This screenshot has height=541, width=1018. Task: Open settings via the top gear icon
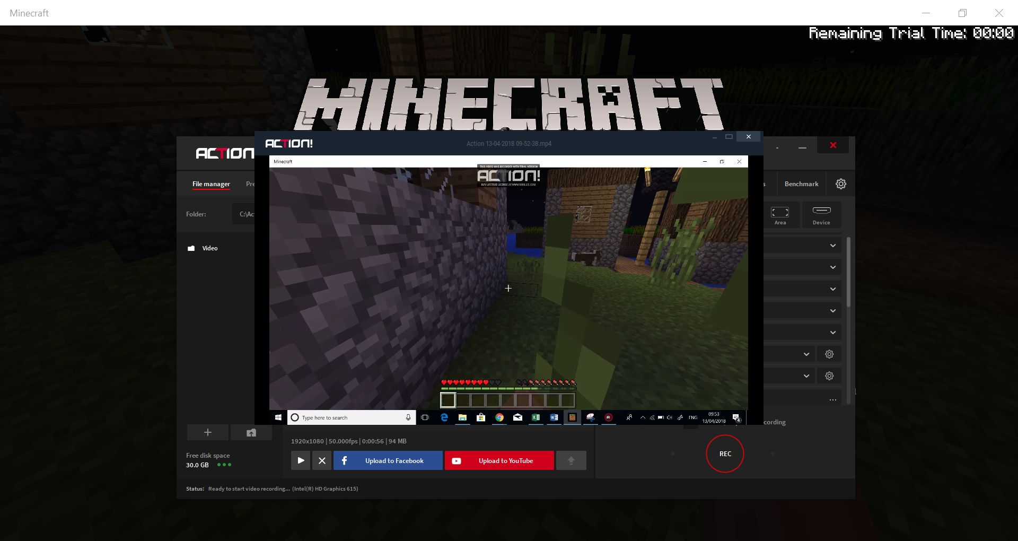tap(841, 184)
